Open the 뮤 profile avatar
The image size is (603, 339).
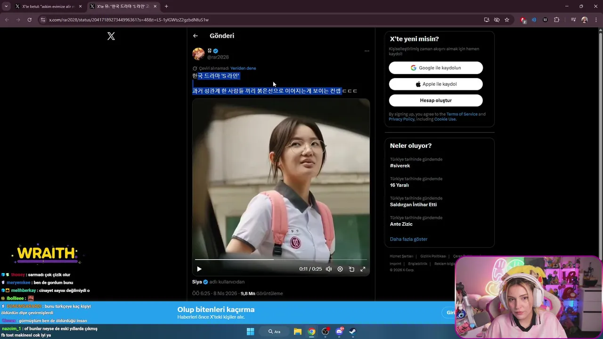[198, 54]
